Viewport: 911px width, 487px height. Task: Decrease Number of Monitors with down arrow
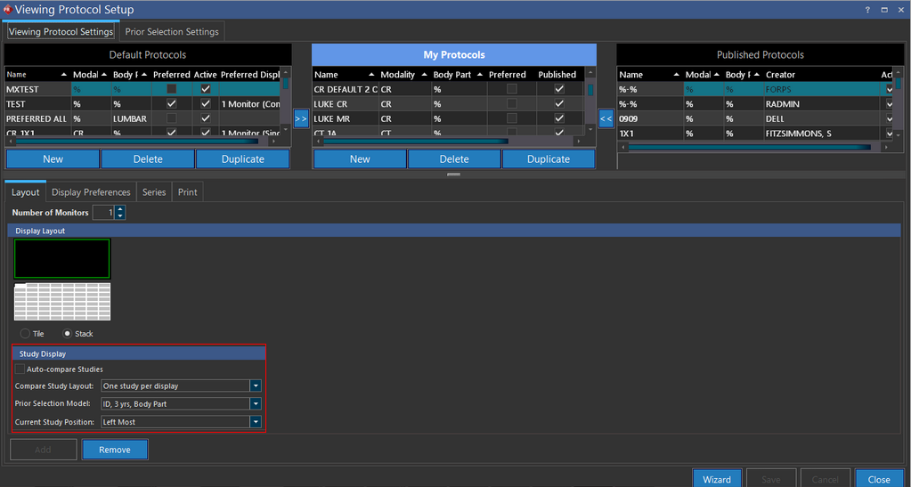tap(120, 216)
